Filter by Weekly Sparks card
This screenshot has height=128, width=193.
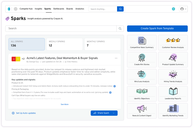[65, 44]
